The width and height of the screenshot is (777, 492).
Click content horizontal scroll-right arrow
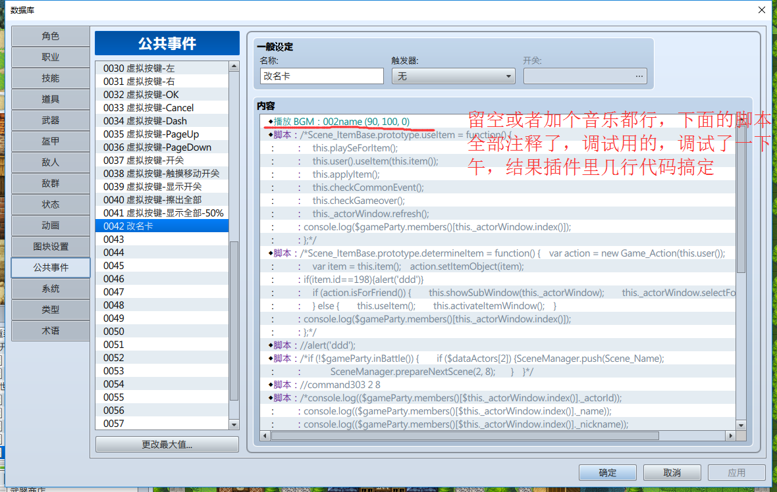tap(730, 435)
